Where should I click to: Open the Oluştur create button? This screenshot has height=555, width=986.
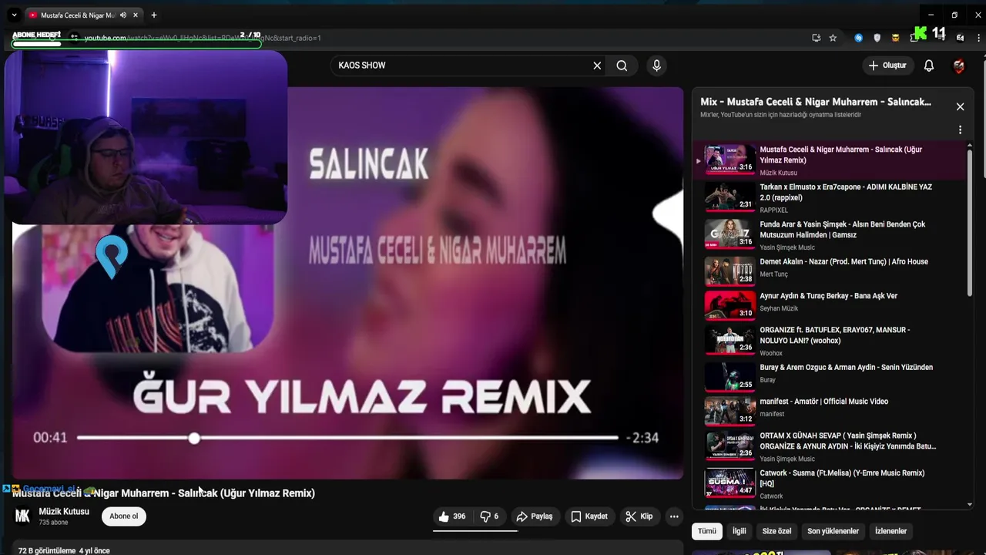pos(887,66)
